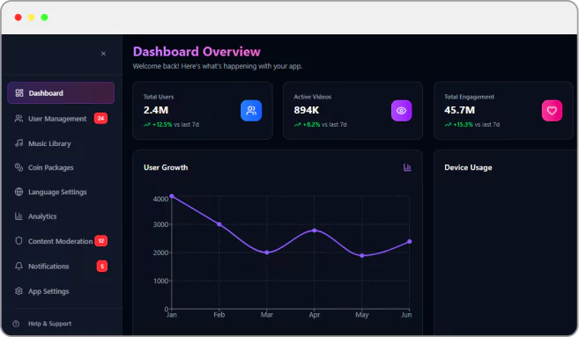Click the Help & Support question icon
Screen dimensions: 579x337
pos(16,324)
